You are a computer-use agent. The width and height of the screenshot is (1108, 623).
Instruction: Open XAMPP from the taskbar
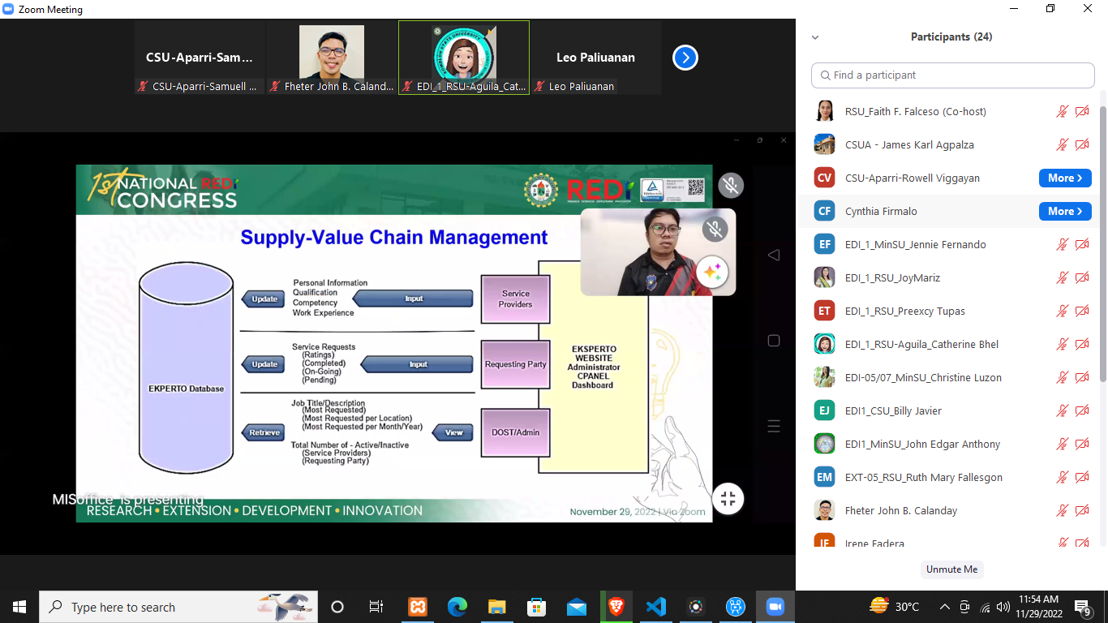tap(418, 607)
